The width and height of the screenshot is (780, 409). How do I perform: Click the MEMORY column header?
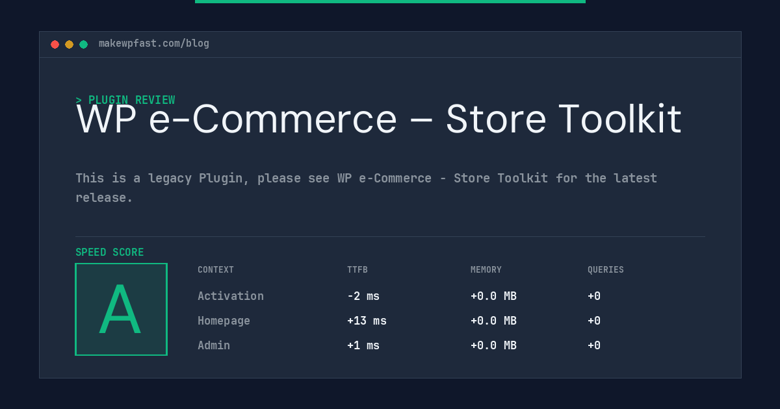486,270
